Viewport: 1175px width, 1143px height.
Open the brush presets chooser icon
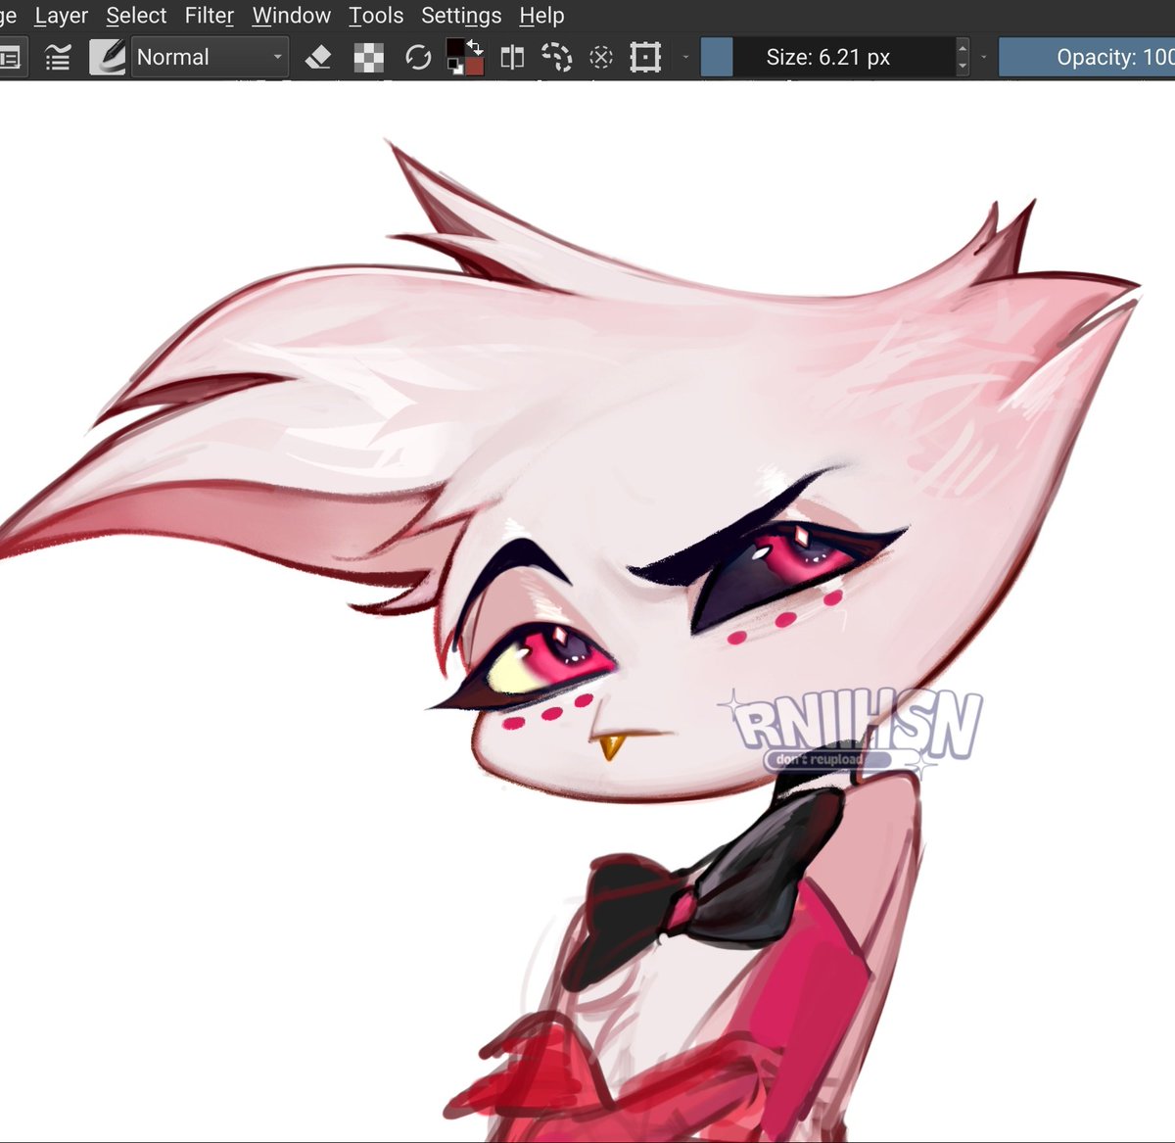tap(58, 58)
